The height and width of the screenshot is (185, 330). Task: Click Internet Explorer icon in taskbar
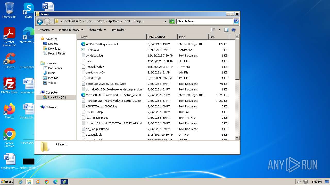[20, 182]
